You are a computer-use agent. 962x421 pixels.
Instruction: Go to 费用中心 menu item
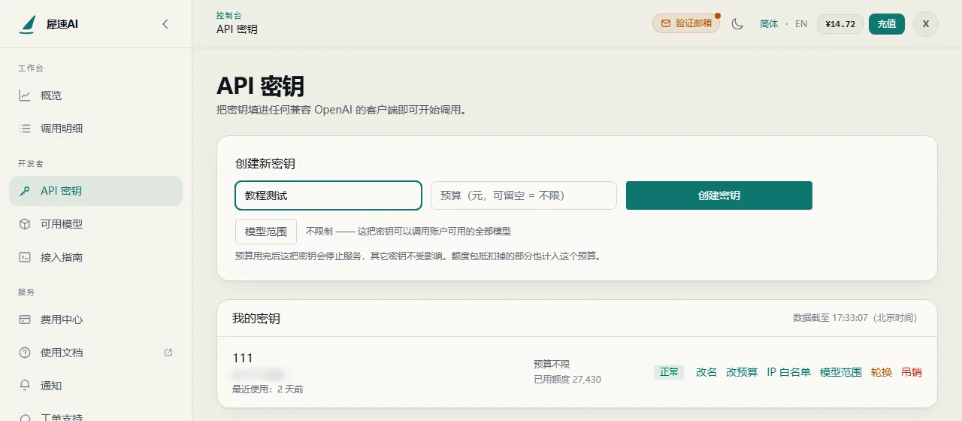point(95,320)
